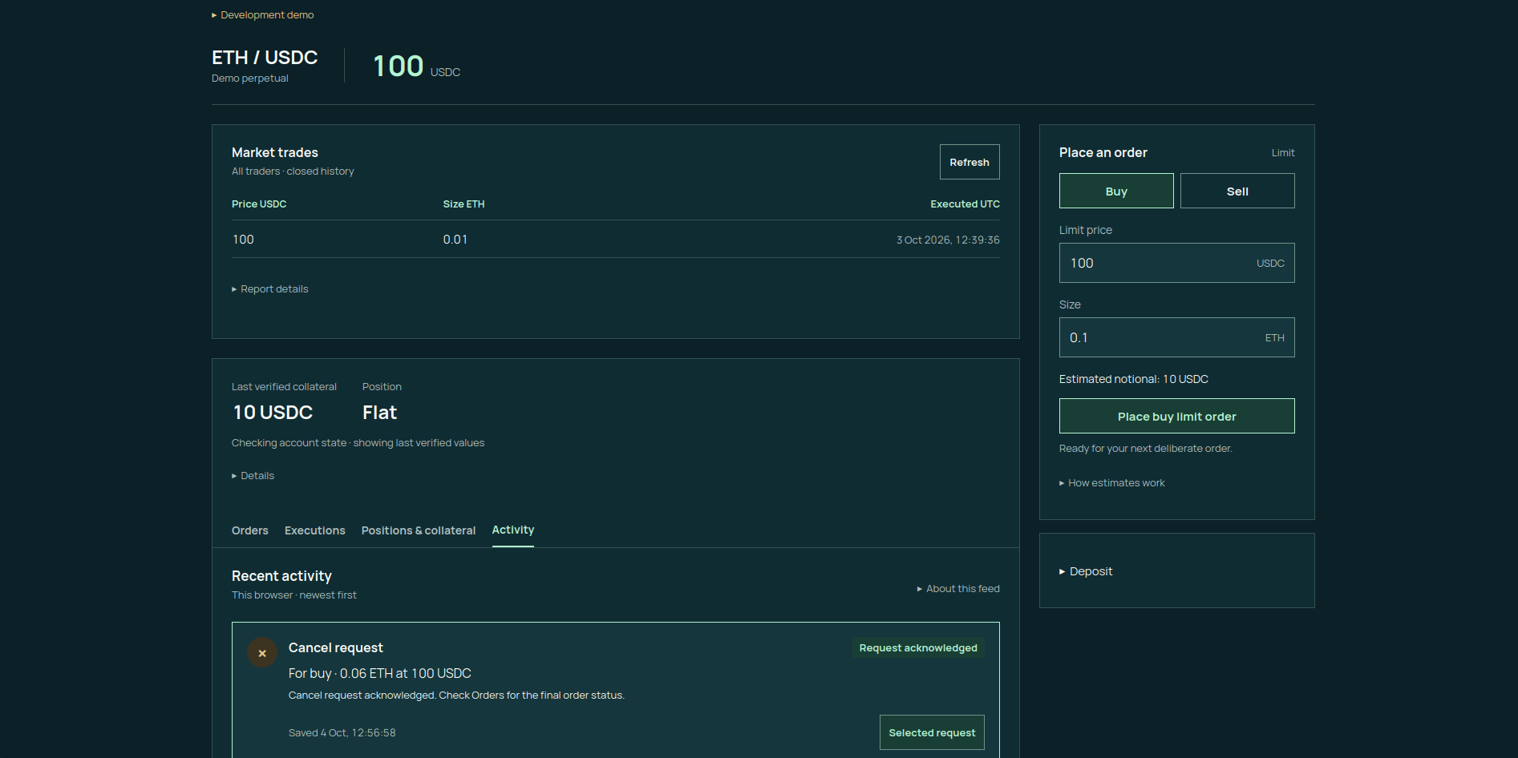Click the Executed UTC column header
Screen dimensions: 1518x758
click(965, 204)
